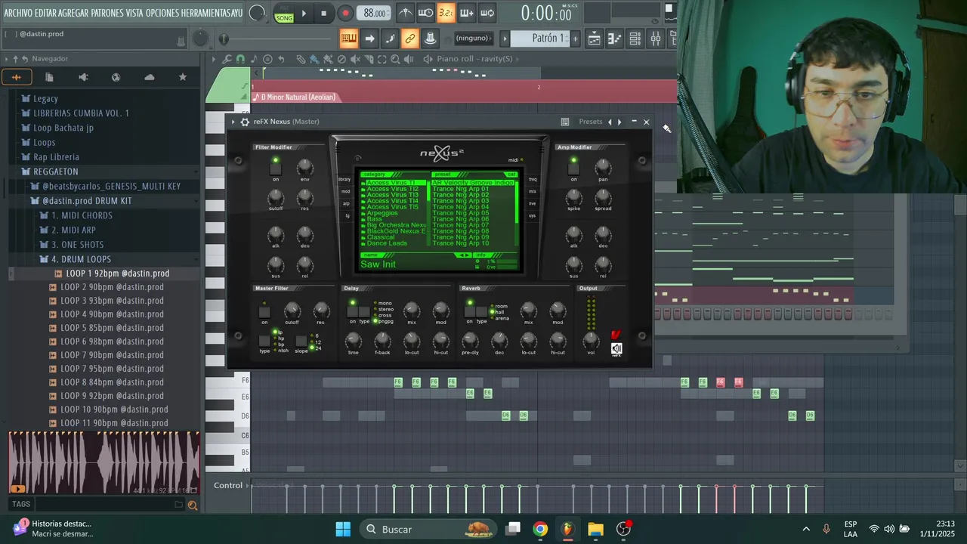This screenshot has width=967, height=544.
Task: Toggle loop recording icon
Action: (487, 13)
